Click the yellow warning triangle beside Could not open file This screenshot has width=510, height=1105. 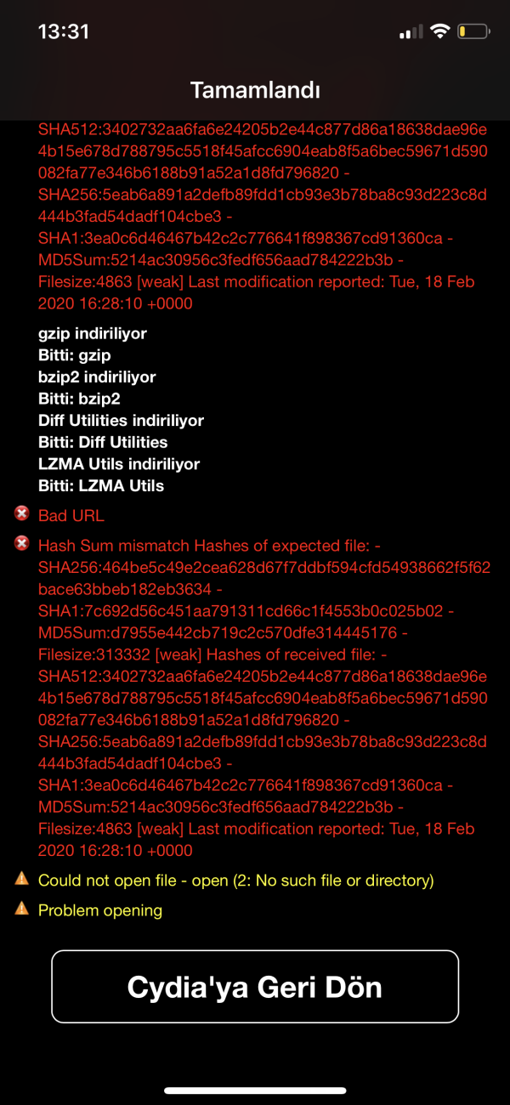(21, 880)
